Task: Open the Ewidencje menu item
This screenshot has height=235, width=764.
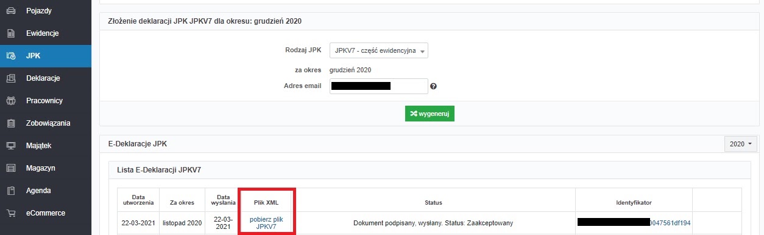Action: [46, 33]
